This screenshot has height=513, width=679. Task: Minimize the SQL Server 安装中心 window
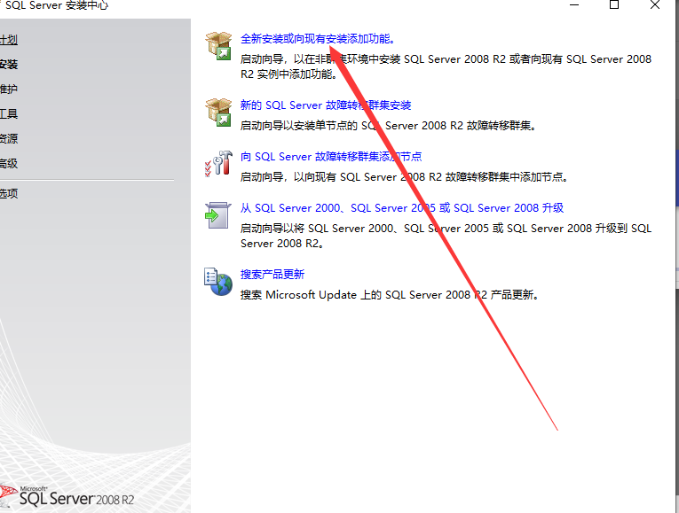point(574,5)
